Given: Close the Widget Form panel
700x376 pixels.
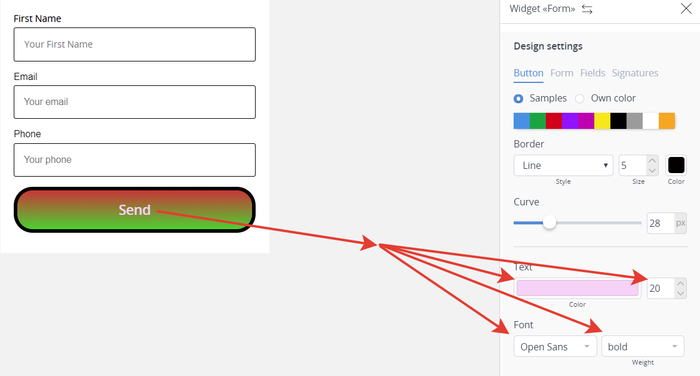Looking at the screenshot, I should [x=686, y=8].
